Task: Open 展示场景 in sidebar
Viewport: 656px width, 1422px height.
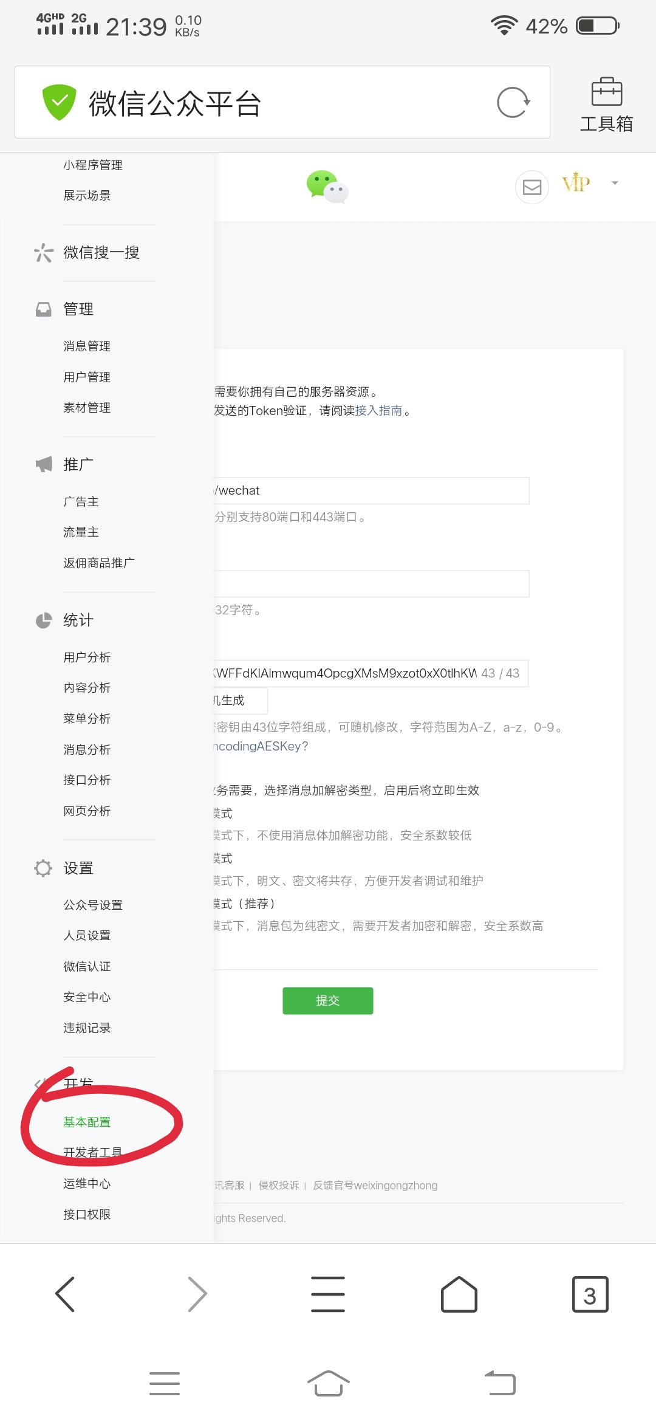Action: click(x=87, y=196)
